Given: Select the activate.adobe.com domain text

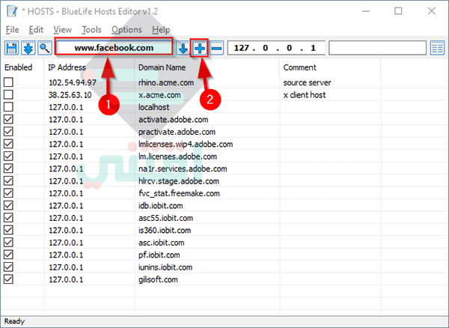Looking at the screenshot, I should click(174, 120).
